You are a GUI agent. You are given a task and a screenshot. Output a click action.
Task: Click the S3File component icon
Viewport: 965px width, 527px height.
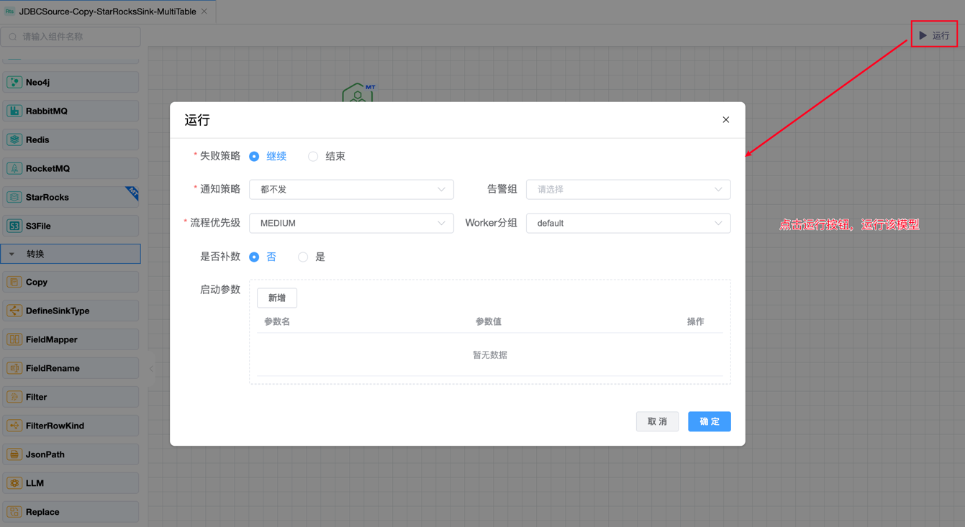(x=14, y=226)
